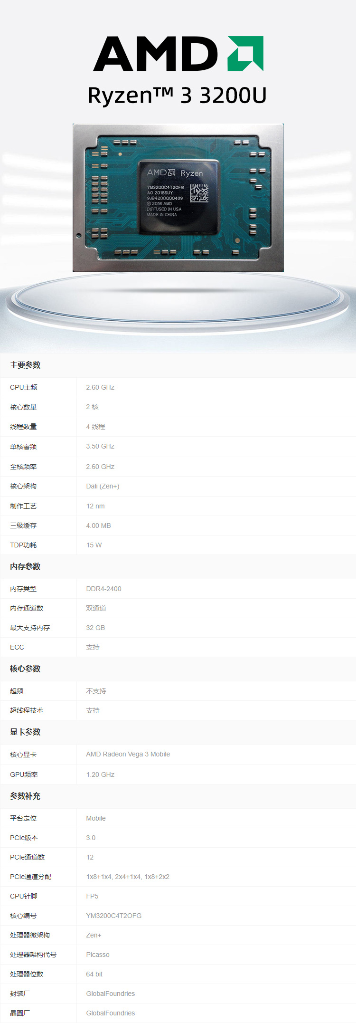Click the '12 nm' process value
This screenshot has width=356, height=1023.
pos(95,506)
